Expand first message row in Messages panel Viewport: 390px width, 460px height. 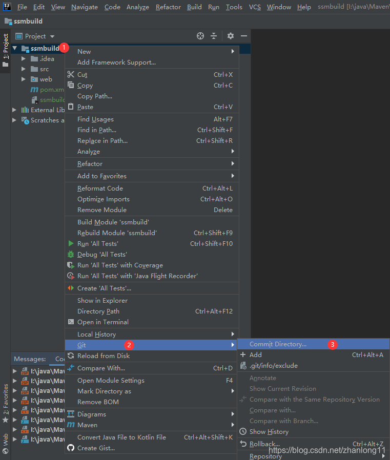(15, 371)
